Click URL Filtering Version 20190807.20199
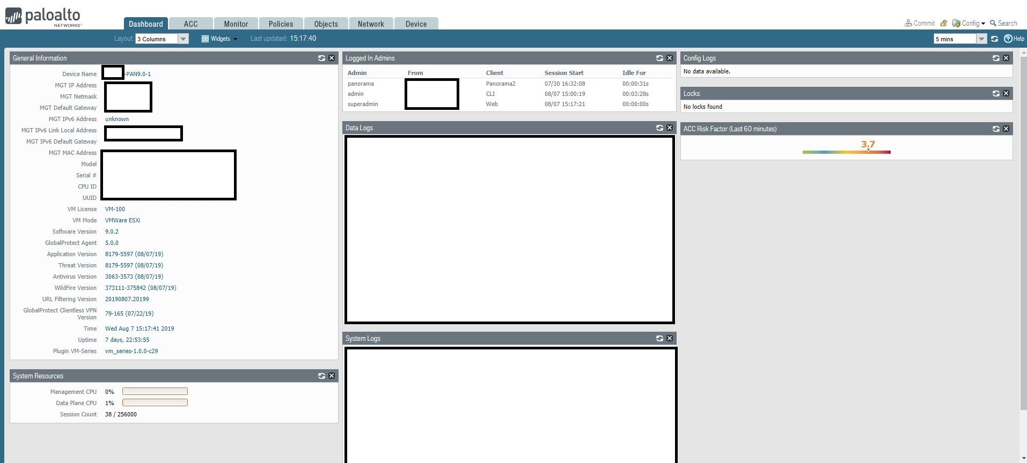This screenshot has width=1027, height=463. 127,299
